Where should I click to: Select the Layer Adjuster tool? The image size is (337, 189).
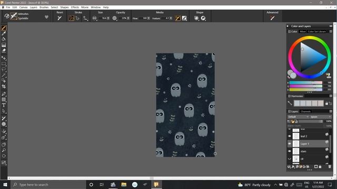pos(4,58)
